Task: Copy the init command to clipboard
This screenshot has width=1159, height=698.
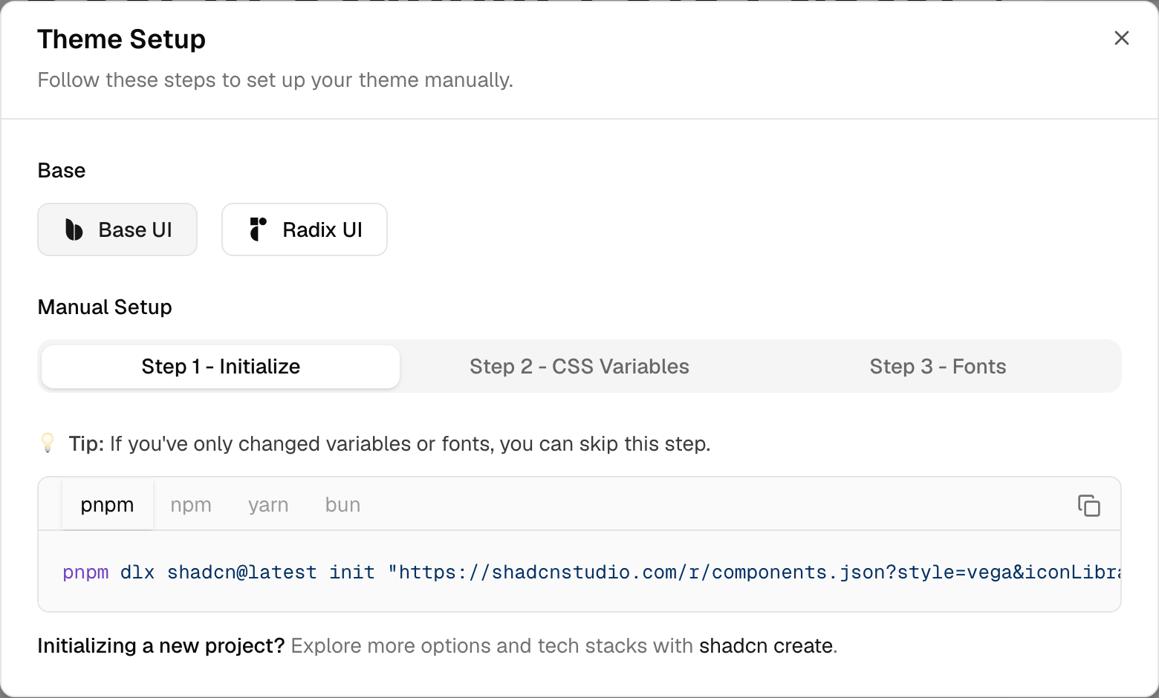Action: pos(1089,505)
